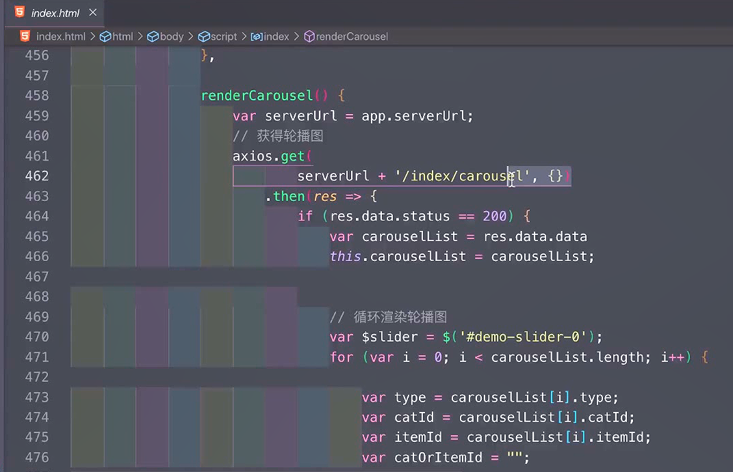This screenshot has height=472, width=733.
Task: Place cursor on renderCarousel function name
Action: 257,96
